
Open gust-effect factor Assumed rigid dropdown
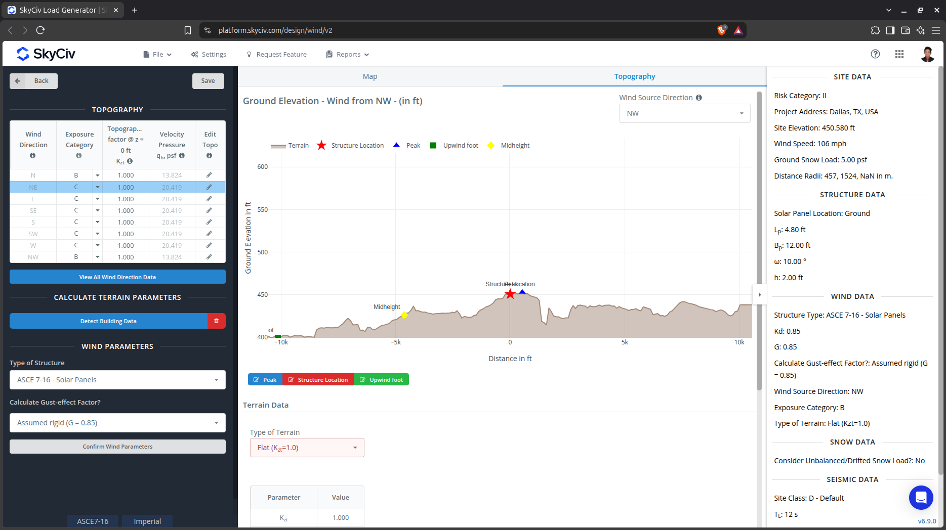pyautogui.click(x=117, y=423)
